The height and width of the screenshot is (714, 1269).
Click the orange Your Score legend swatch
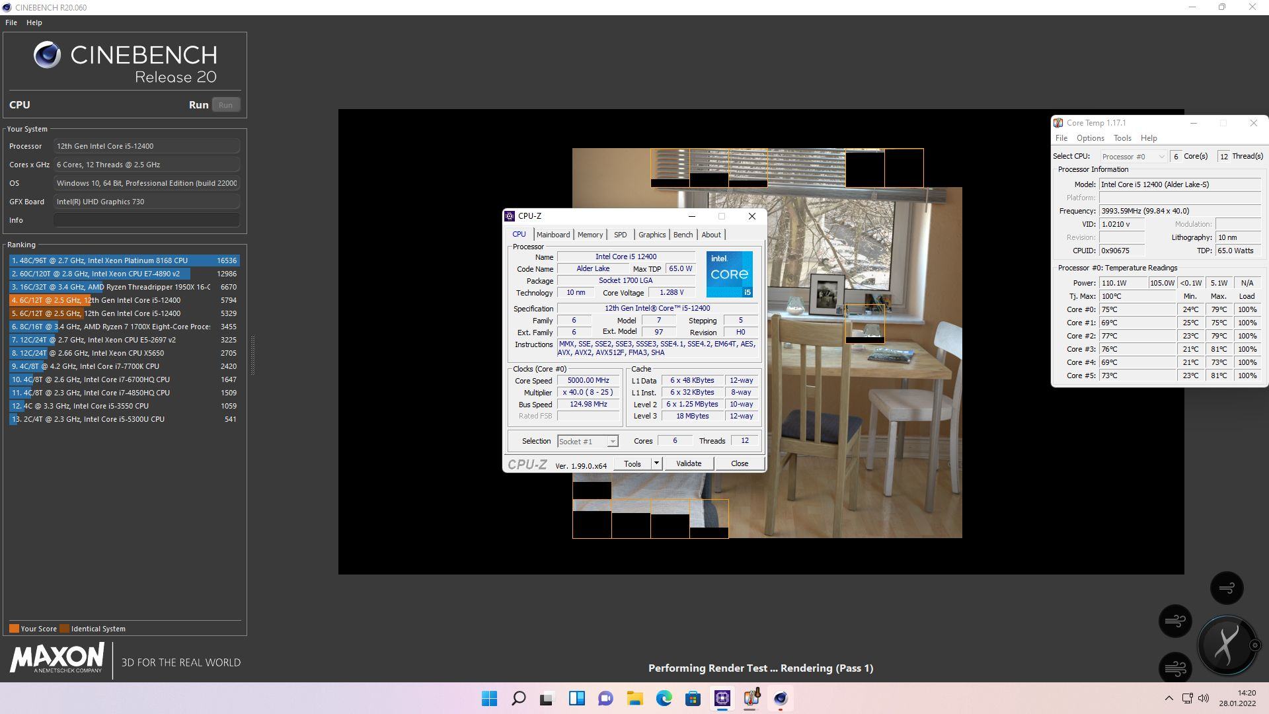pyautogui.click(x=14, y=629)
